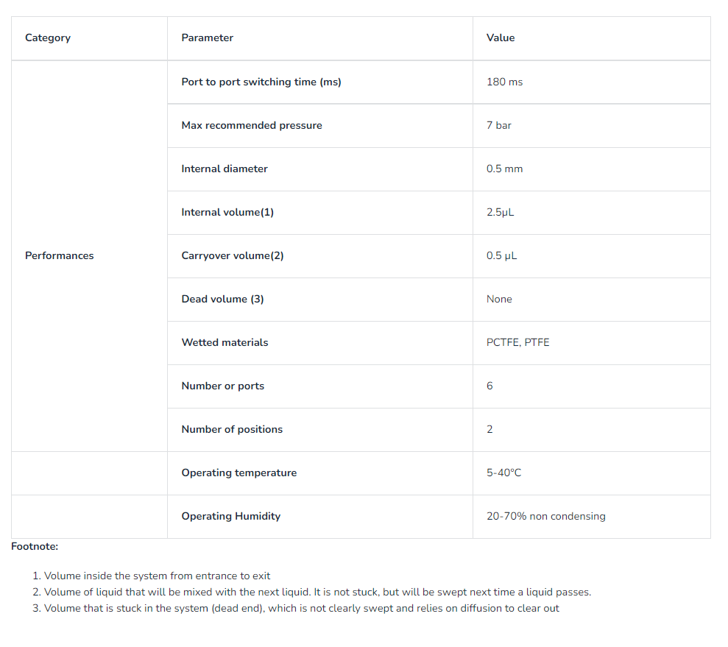Click the Carryover volume(2) parameter
728x647 pixels.
233,256
